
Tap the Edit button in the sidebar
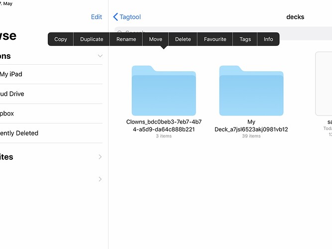[97, 17]
